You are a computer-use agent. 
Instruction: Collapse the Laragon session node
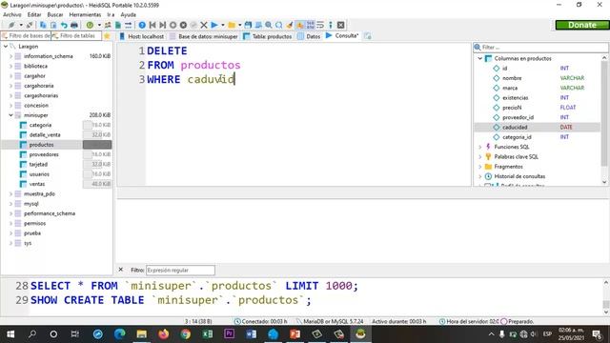coord(6,47)
